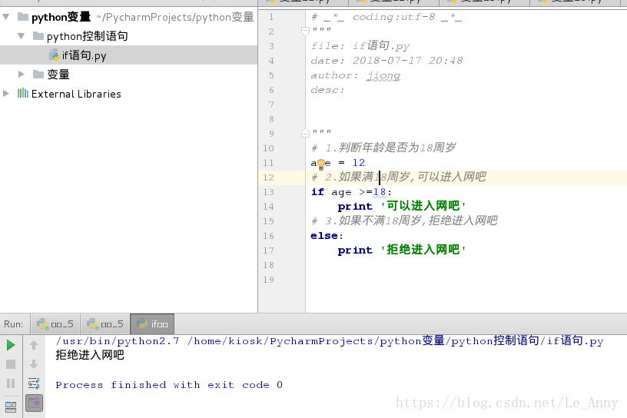Click the string '可以进入网吧' on line 14

click(x=423, y=206)
